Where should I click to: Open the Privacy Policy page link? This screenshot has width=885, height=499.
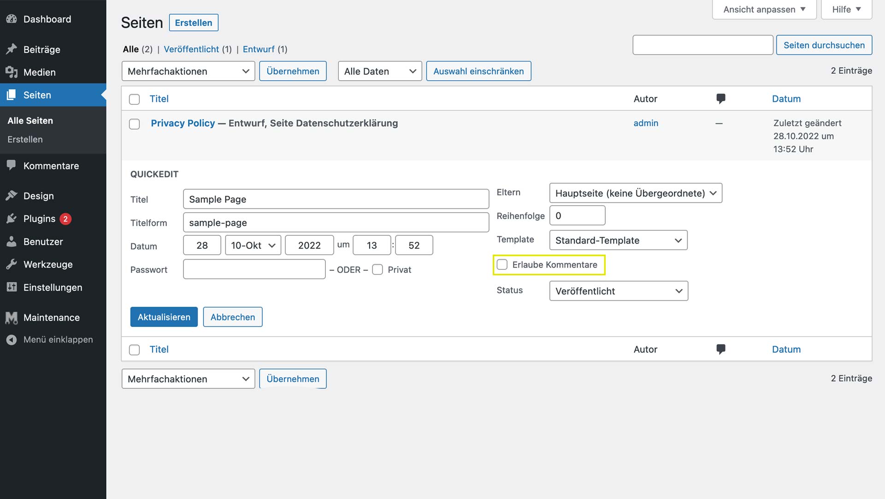pos(183,123)
